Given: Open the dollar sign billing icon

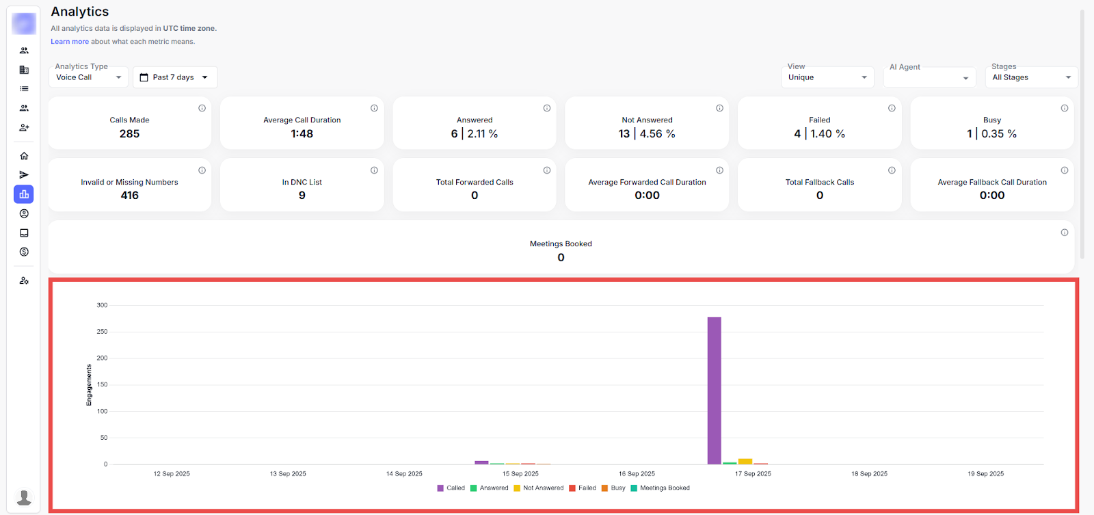Looking at the screenshot, I should tap(24, 252).
